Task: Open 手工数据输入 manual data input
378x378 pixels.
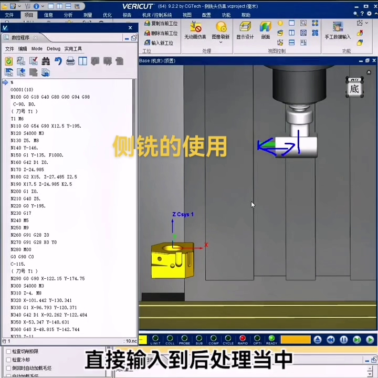Action: click(x=337, y=30)
